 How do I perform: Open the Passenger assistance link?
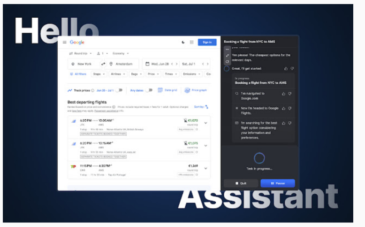[106, 111]
